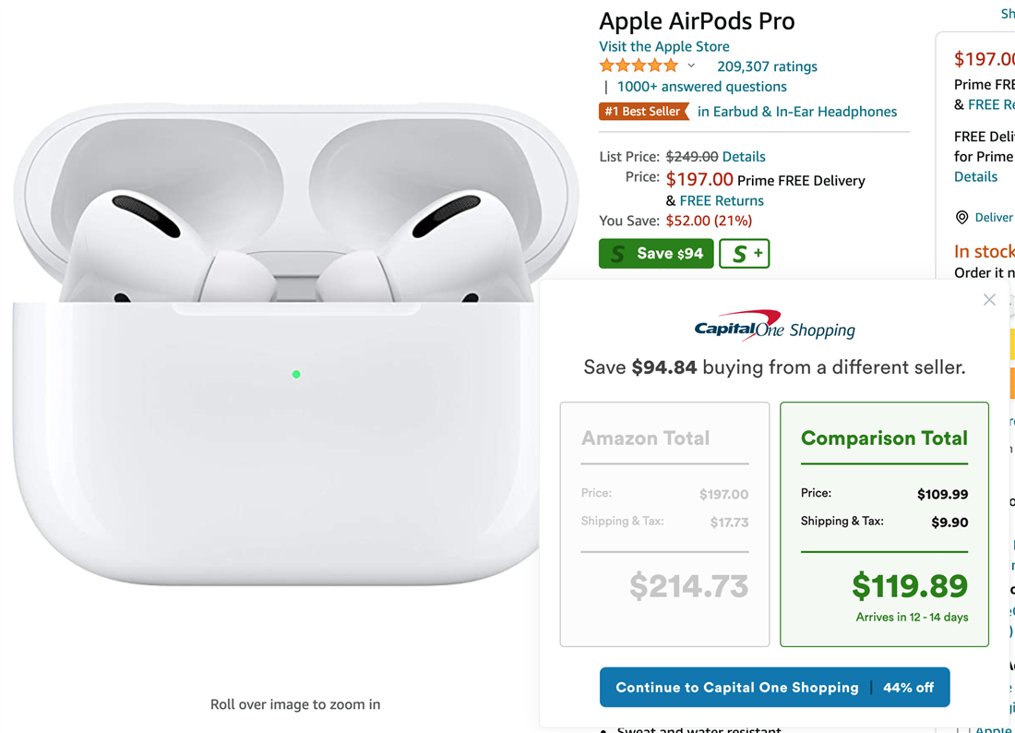Close the Capital One Shopping popup

989,300
